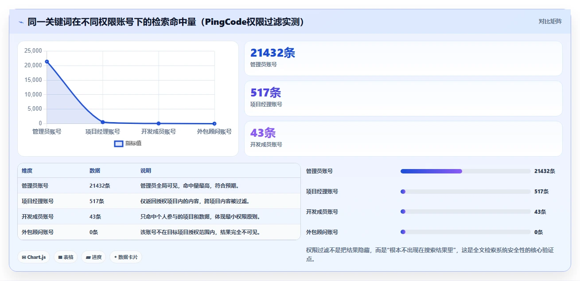Click the 43条 value beside progress bar

point(540,212)
